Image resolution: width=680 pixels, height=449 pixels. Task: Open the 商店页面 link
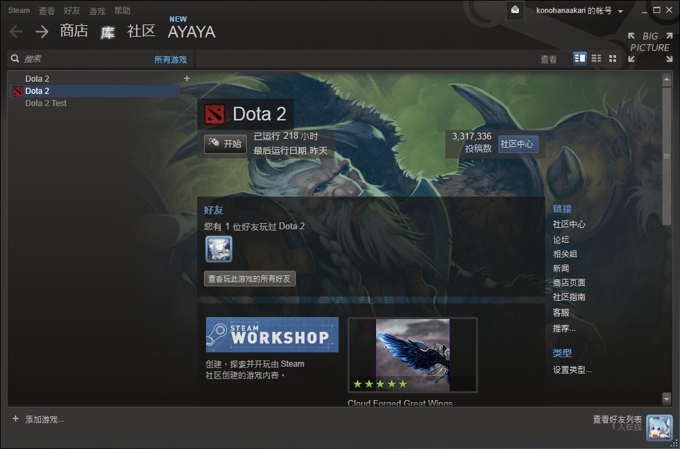pos(569,282)
